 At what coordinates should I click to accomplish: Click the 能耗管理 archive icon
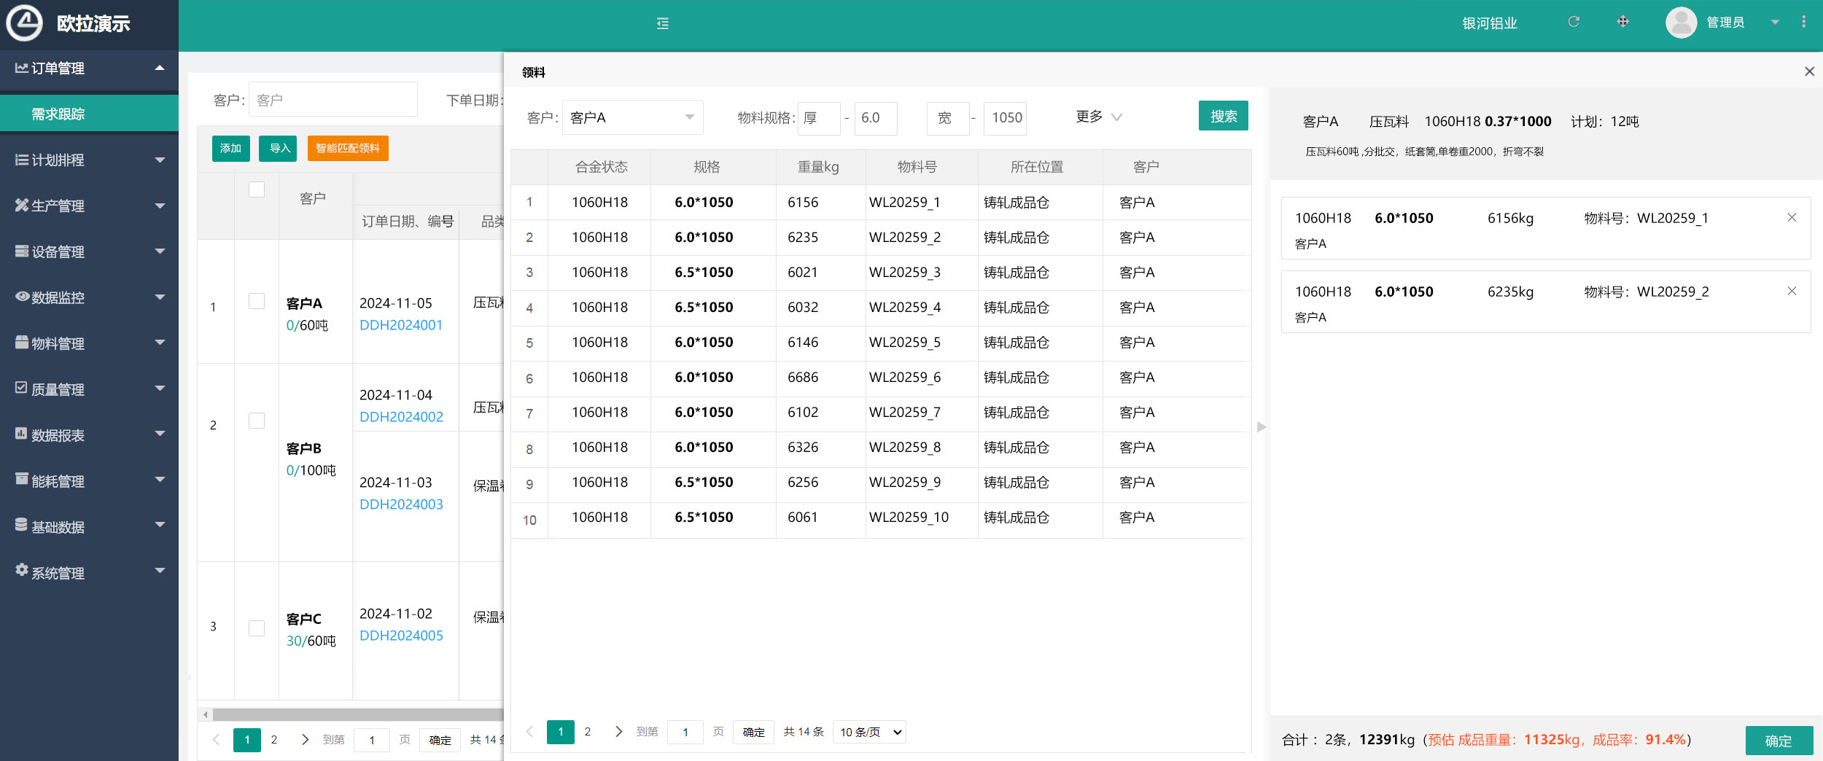22,480
